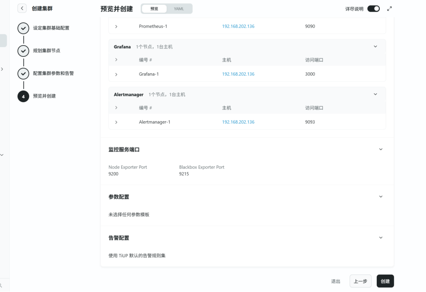
Task: Open the Grafana-1 host IP link
Action: pyautogui.click(x=238, y=74)
